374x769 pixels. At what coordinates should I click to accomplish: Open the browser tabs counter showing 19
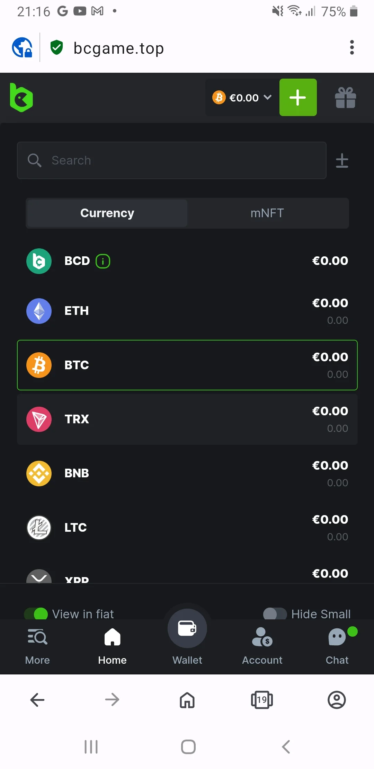click(x=262, y=700)
